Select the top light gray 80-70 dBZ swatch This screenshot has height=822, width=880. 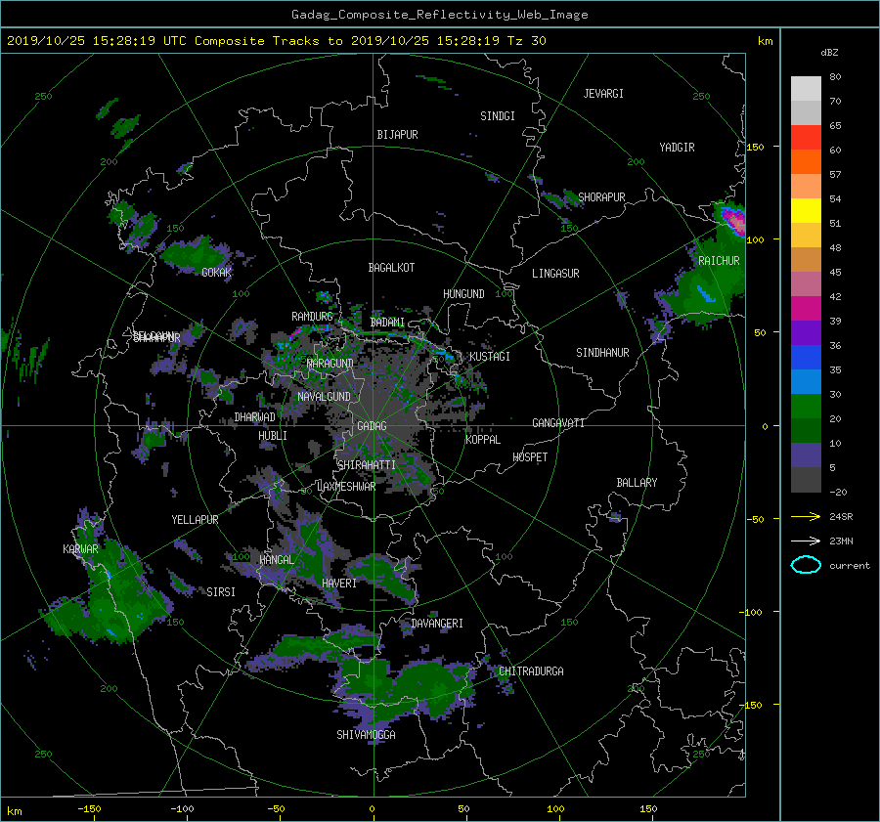click(x=806, y=88)
